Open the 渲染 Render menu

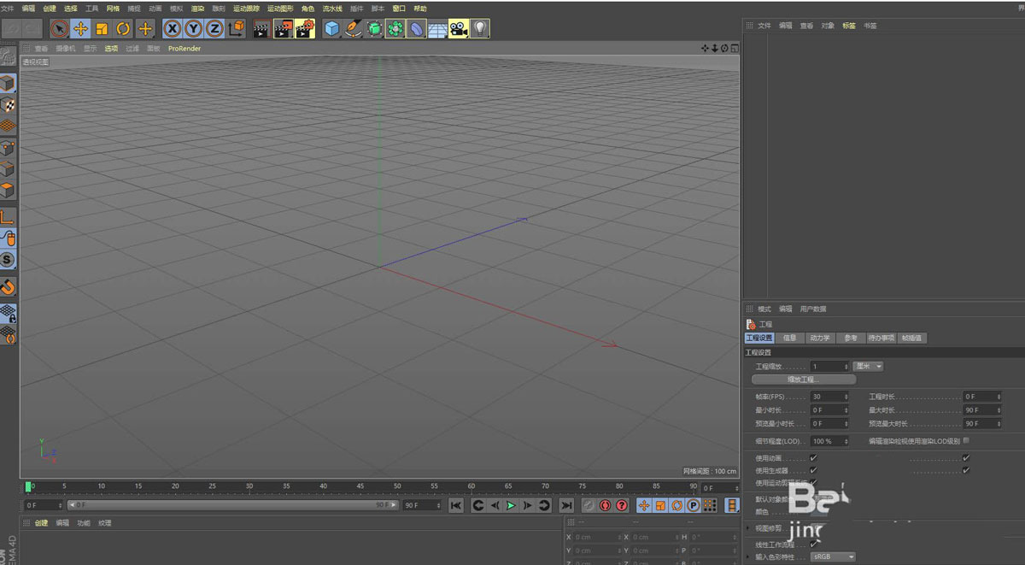pos(197,9)
